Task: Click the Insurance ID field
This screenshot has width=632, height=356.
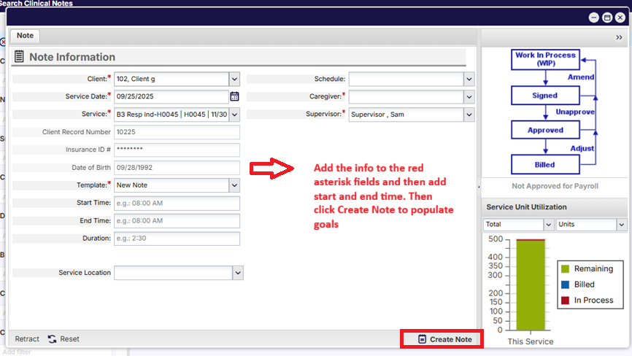Action: pyautogui.click(x=177, y=150)
